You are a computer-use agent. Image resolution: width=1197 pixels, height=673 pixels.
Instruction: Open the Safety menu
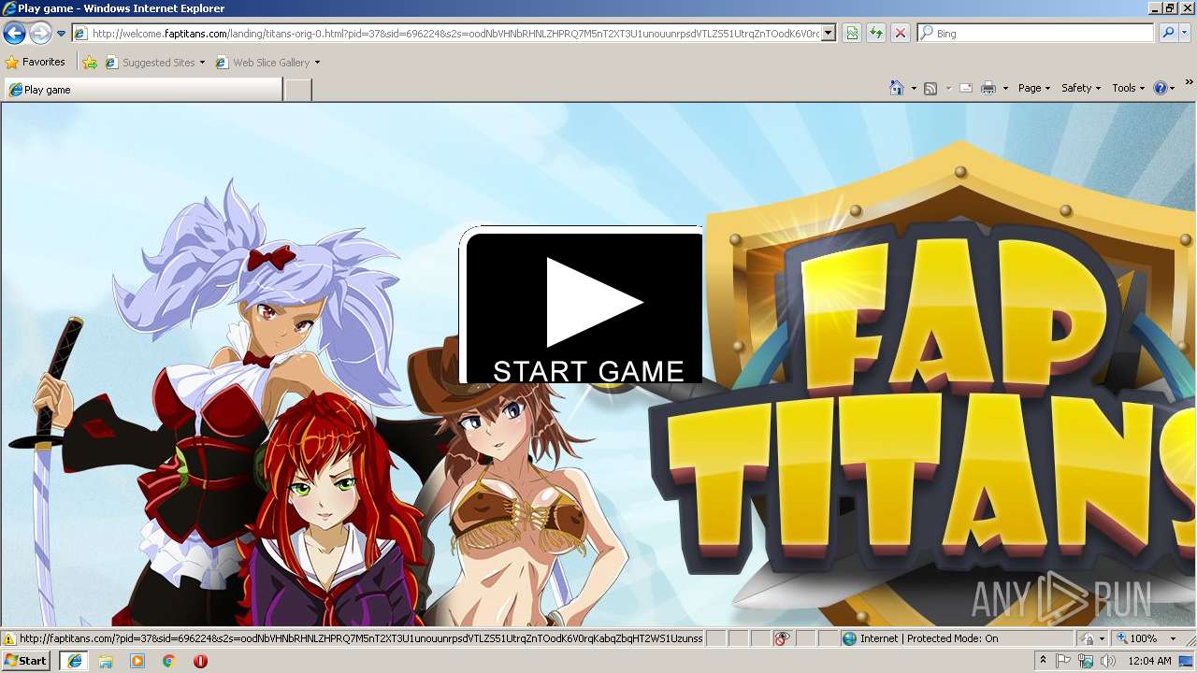tap(1080, 88)
